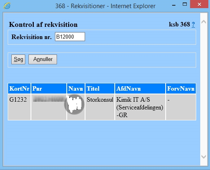Select the Navn column header
Screen dimensions: 210x170
pos(76,89)
